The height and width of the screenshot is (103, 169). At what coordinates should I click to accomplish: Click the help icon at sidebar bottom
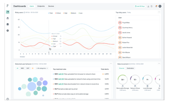(8, 99)
